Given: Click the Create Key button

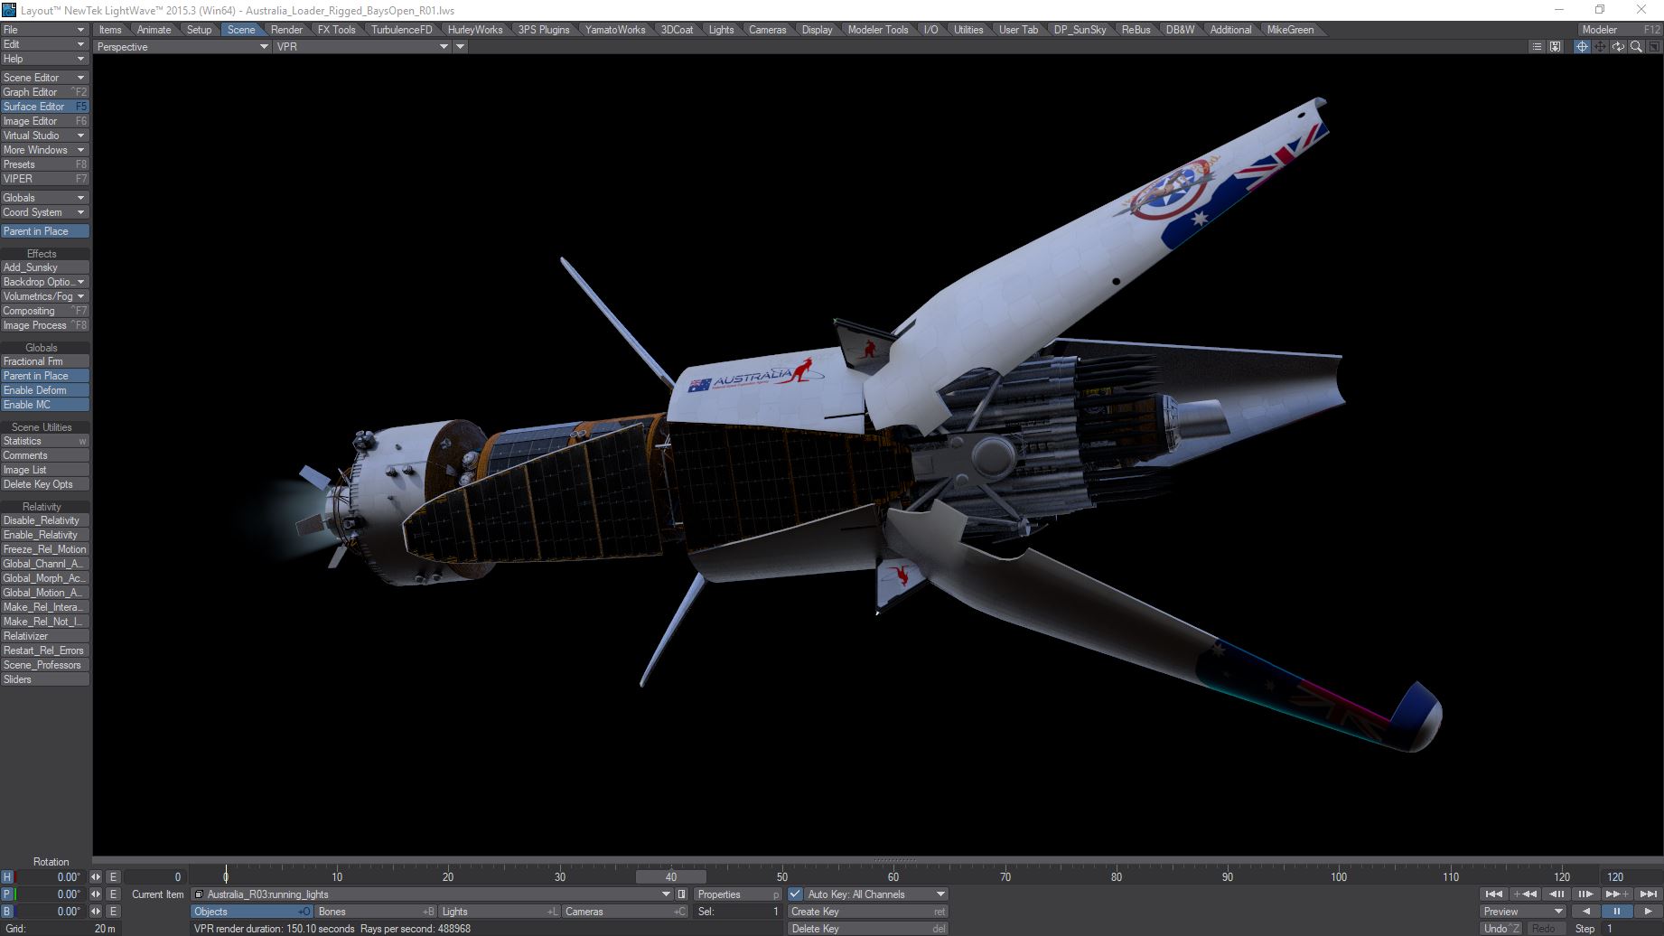Looking at the screenshot, I should (867, 912).
